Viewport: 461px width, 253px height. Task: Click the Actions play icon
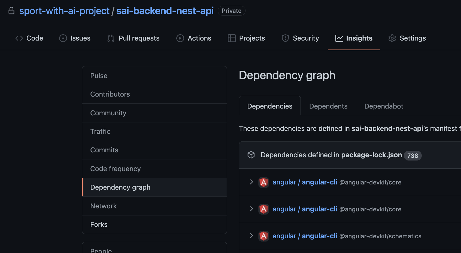(x=180, y=38)
